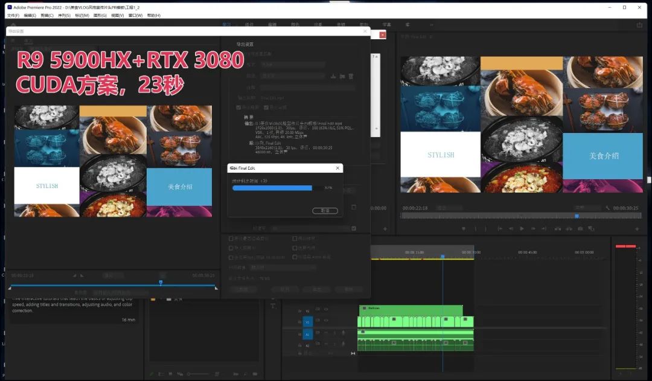652x381 pixels.
Task: Open the 序列(S) menu
Action: (x=64, y=15)
